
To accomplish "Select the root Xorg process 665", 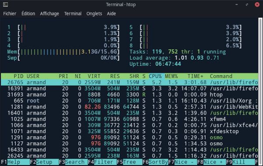I will pos(129,101).
